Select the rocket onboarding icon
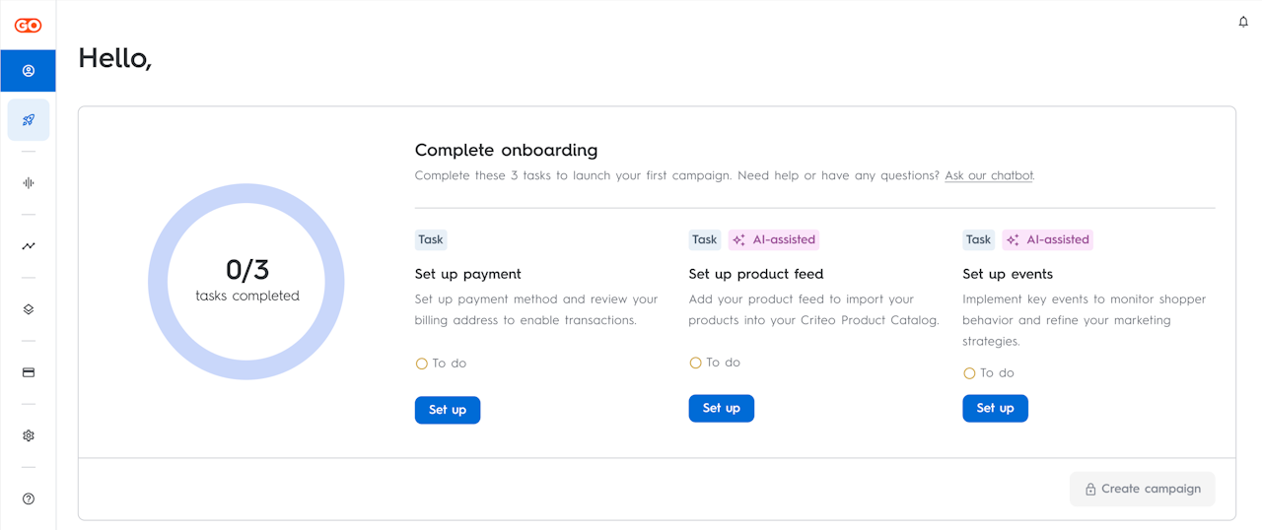 29,120
